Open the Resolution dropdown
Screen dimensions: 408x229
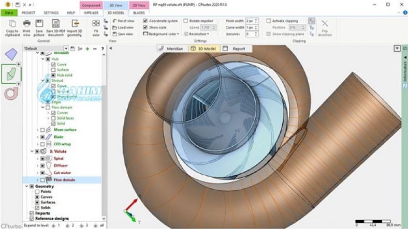point(196,34)
